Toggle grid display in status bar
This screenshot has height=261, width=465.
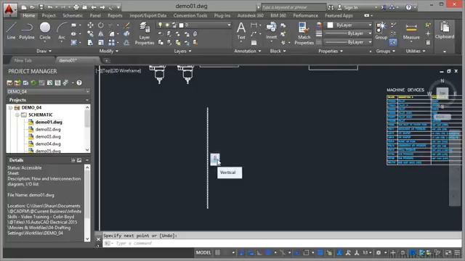[218, 253]
